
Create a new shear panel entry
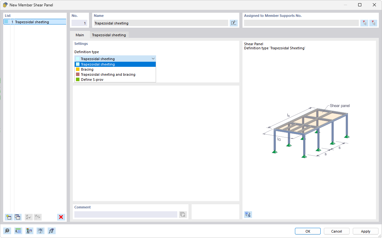click(x=8, y=217)
